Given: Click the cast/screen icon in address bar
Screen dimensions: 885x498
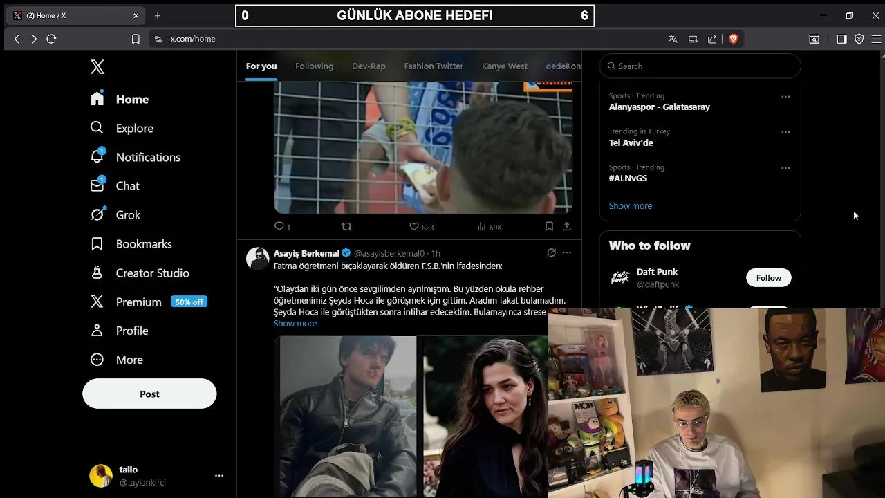Looking at the screenshot, I should tap(693, 39).
